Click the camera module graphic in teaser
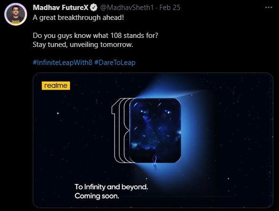Viewport: 279px width, 211px height. (155, 130)
